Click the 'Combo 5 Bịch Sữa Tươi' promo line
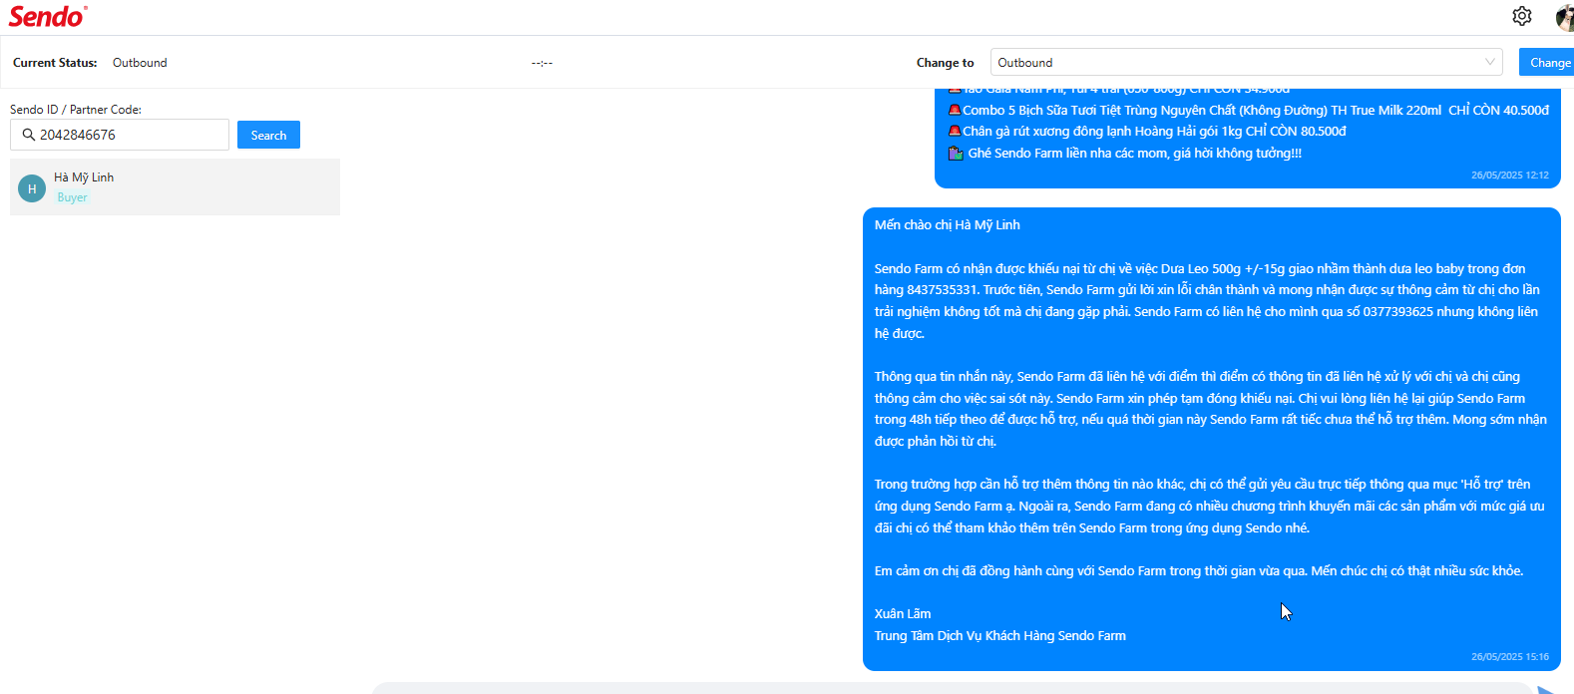The image size is (1574, 694). (x=1248, y=110)
